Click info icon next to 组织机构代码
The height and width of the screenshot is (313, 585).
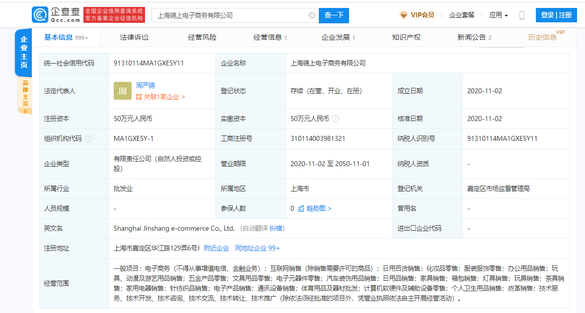[88, 138]
